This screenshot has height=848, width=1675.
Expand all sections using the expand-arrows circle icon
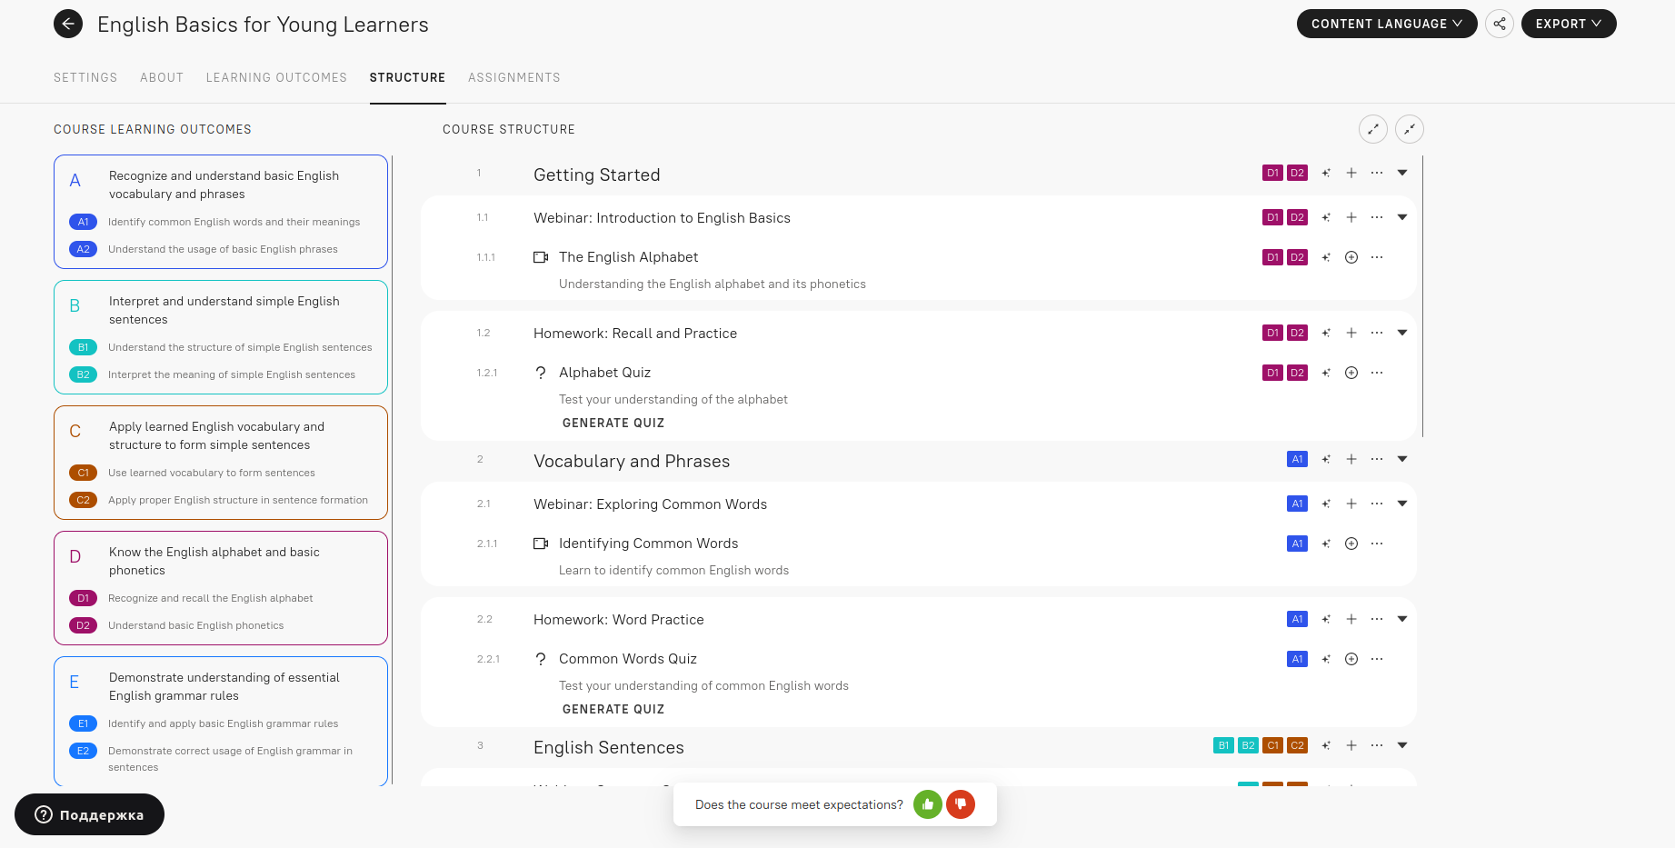click(1373, 129)
